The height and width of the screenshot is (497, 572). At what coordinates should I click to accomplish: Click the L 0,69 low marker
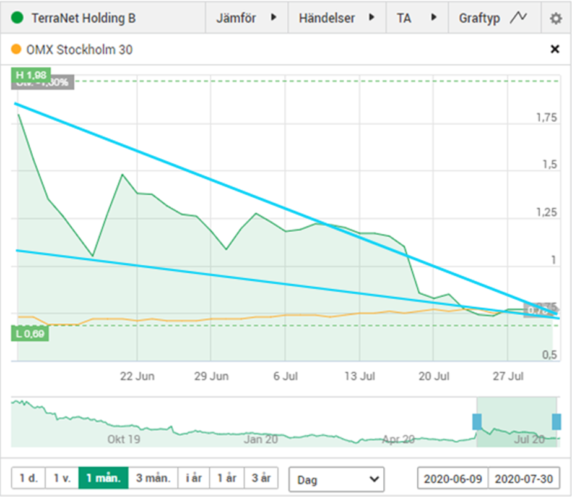[30, 333]
